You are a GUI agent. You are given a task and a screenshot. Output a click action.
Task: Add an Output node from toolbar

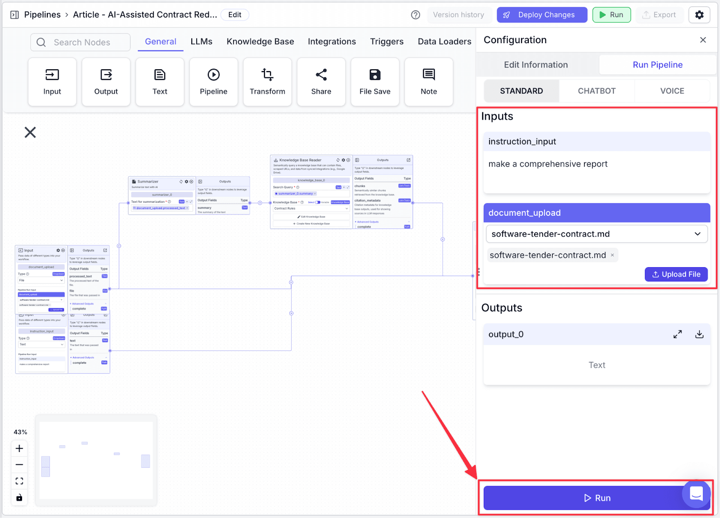pyautogui.click(x=106, y=82)
